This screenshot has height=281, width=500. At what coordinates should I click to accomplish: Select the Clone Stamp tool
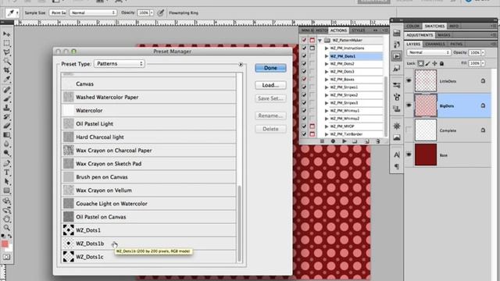pyautogui.click(x=6, y=108)
